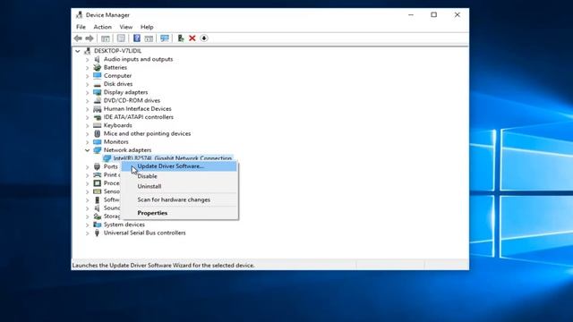Click the Display adapters category icon
Viewport: 573px width, 322px height.
tap(97, 92)
